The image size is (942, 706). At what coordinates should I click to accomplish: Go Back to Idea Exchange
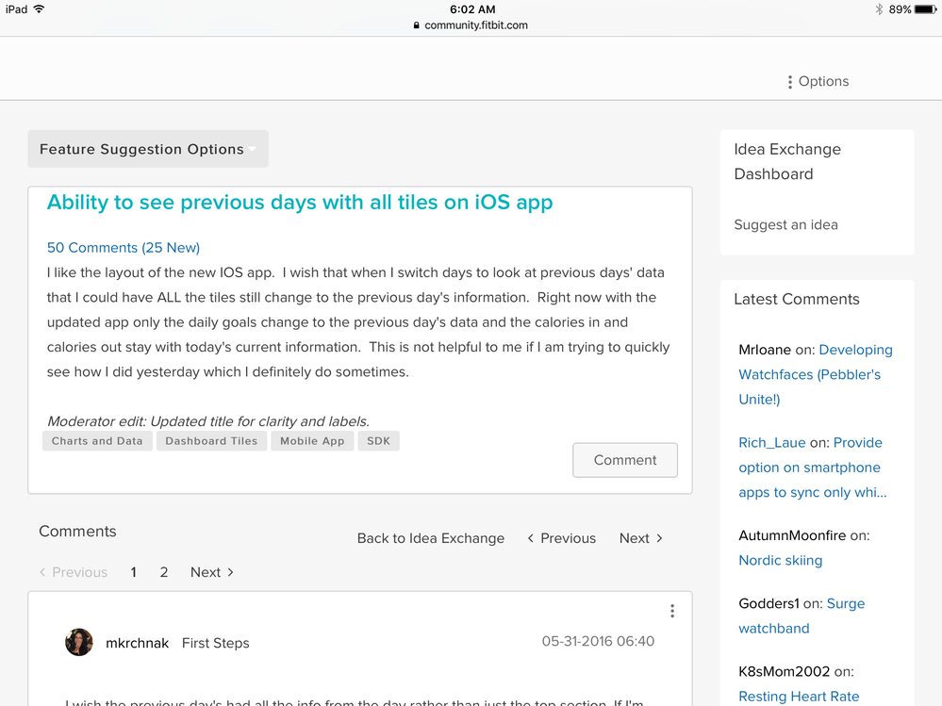431,538
